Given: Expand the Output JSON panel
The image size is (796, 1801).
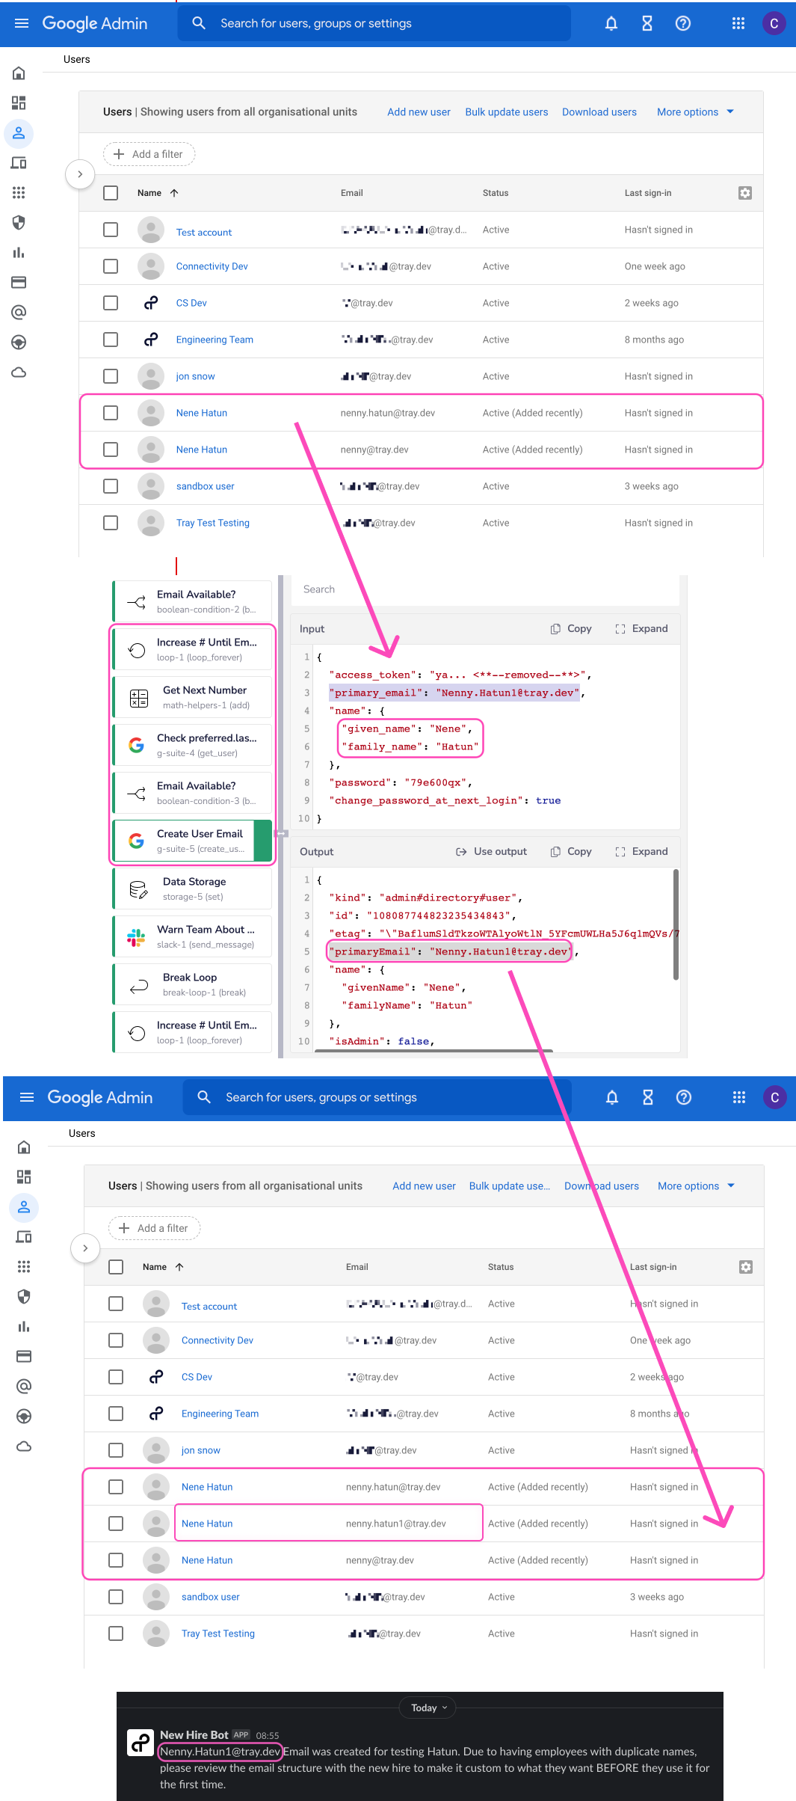Looking at the screenshot, I should (641, 852).
